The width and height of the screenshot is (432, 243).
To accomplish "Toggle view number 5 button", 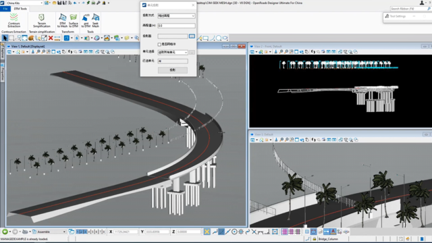I will 92,232.
